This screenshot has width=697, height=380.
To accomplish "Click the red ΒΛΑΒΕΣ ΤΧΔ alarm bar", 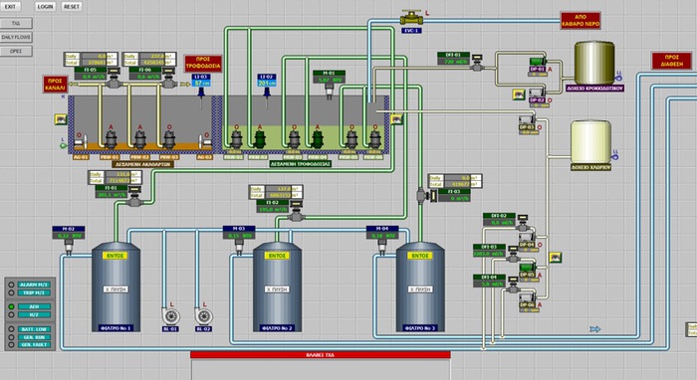I will click(320, 355).
